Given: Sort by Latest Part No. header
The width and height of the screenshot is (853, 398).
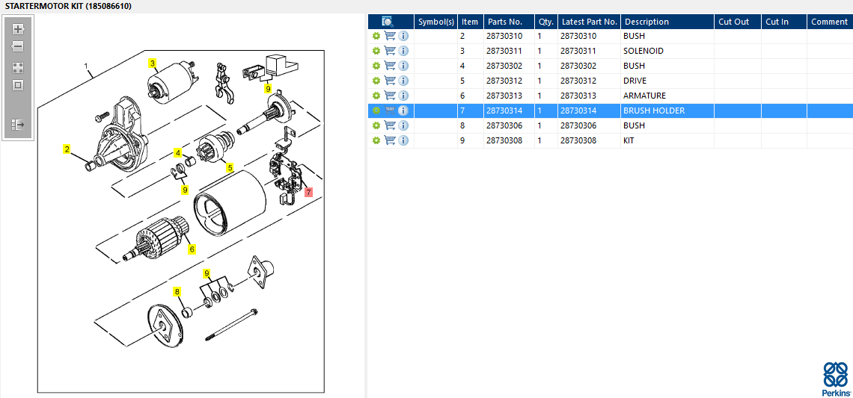Looking at the screenshot, I should click(x=589, y=22).
